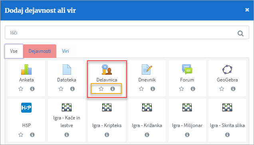Add a Forum via its icon

tap(187, 70)
